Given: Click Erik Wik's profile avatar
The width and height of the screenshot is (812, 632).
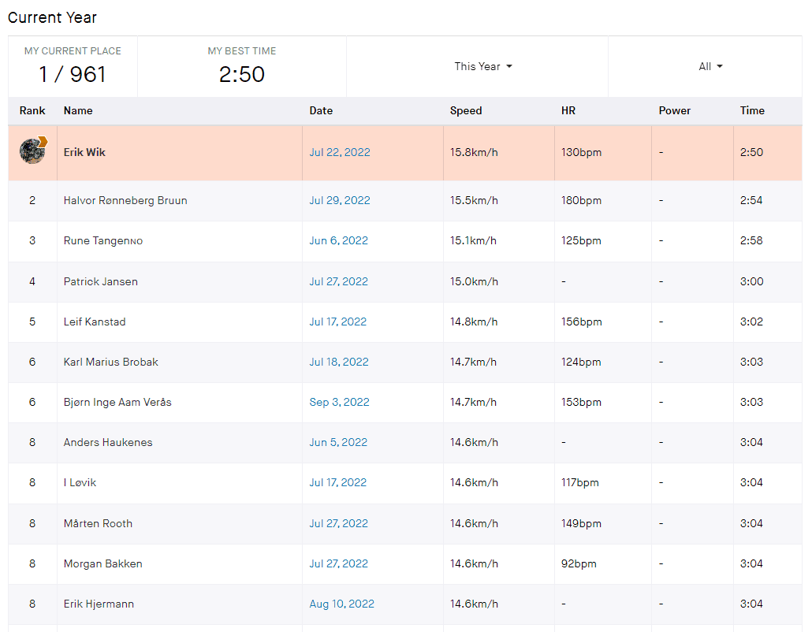Looking at the screenshot, I should (x=33, y=151).
